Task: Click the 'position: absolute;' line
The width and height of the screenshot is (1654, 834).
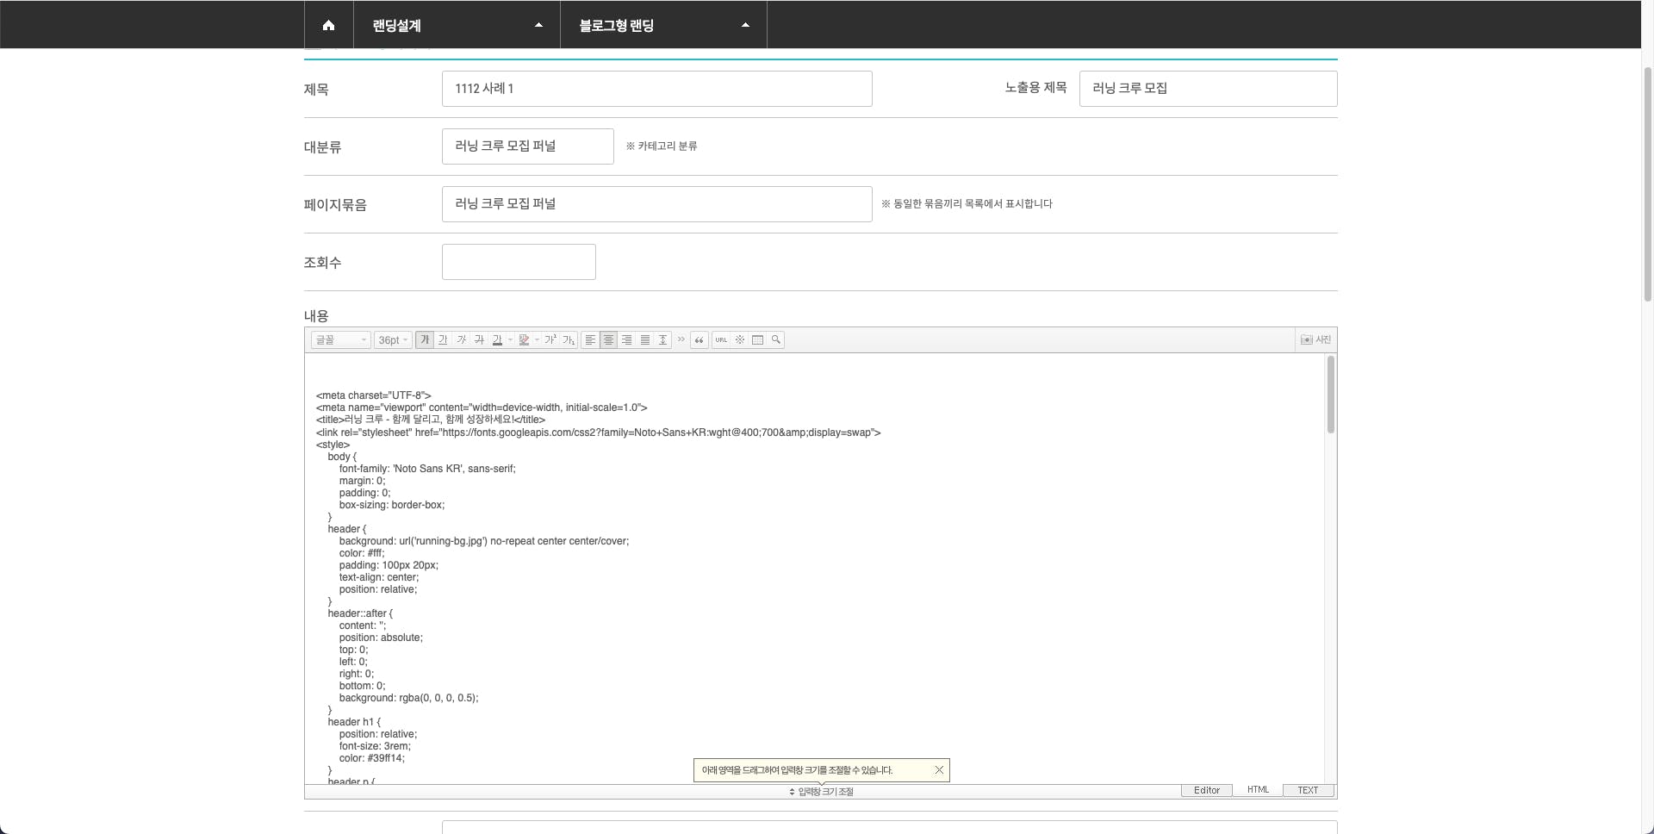Action: 381,638
